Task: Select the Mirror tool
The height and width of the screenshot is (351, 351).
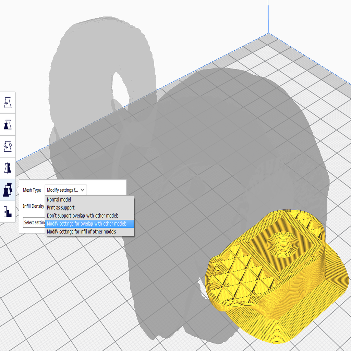Action: [x=8, y=168]
